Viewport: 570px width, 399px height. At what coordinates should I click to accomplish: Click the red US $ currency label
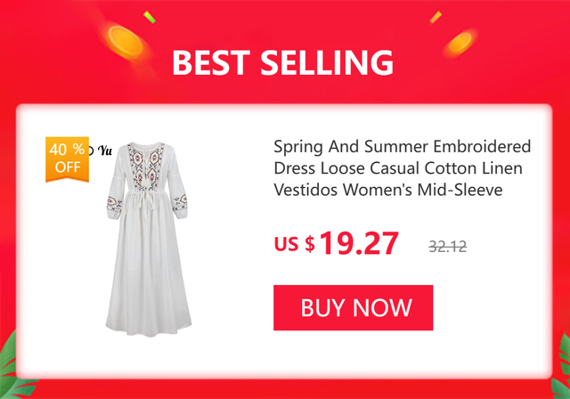coord(295,244)
